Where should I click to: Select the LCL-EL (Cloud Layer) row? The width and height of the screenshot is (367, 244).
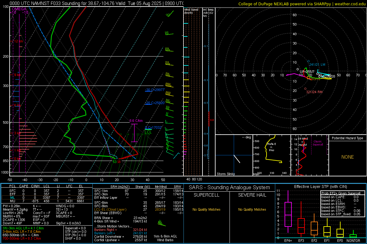point(139,209)
